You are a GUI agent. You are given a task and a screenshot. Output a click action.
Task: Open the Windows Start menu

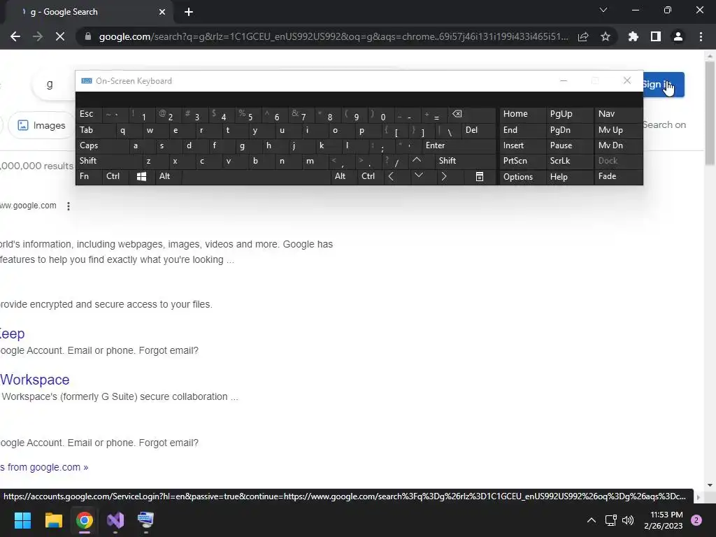[22, 520]
